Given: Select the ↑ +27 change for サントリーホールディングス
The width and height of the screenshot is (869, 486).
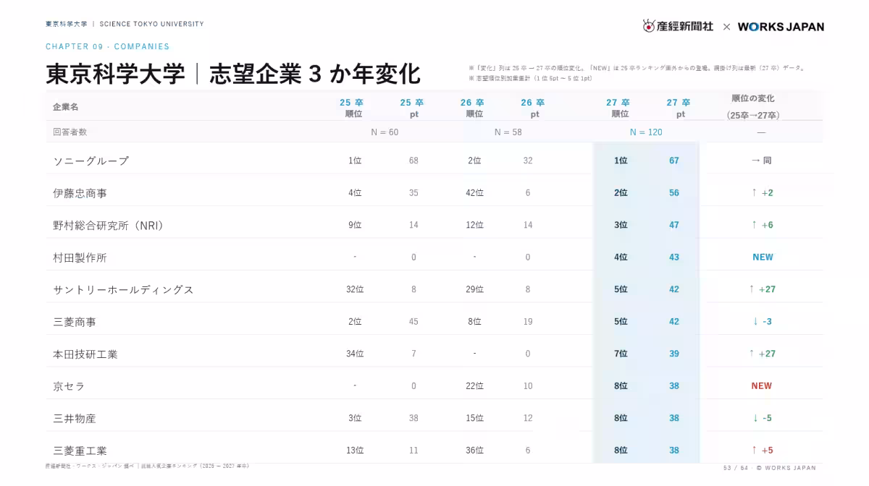Looking at the screenshot, I should [763, 289].
